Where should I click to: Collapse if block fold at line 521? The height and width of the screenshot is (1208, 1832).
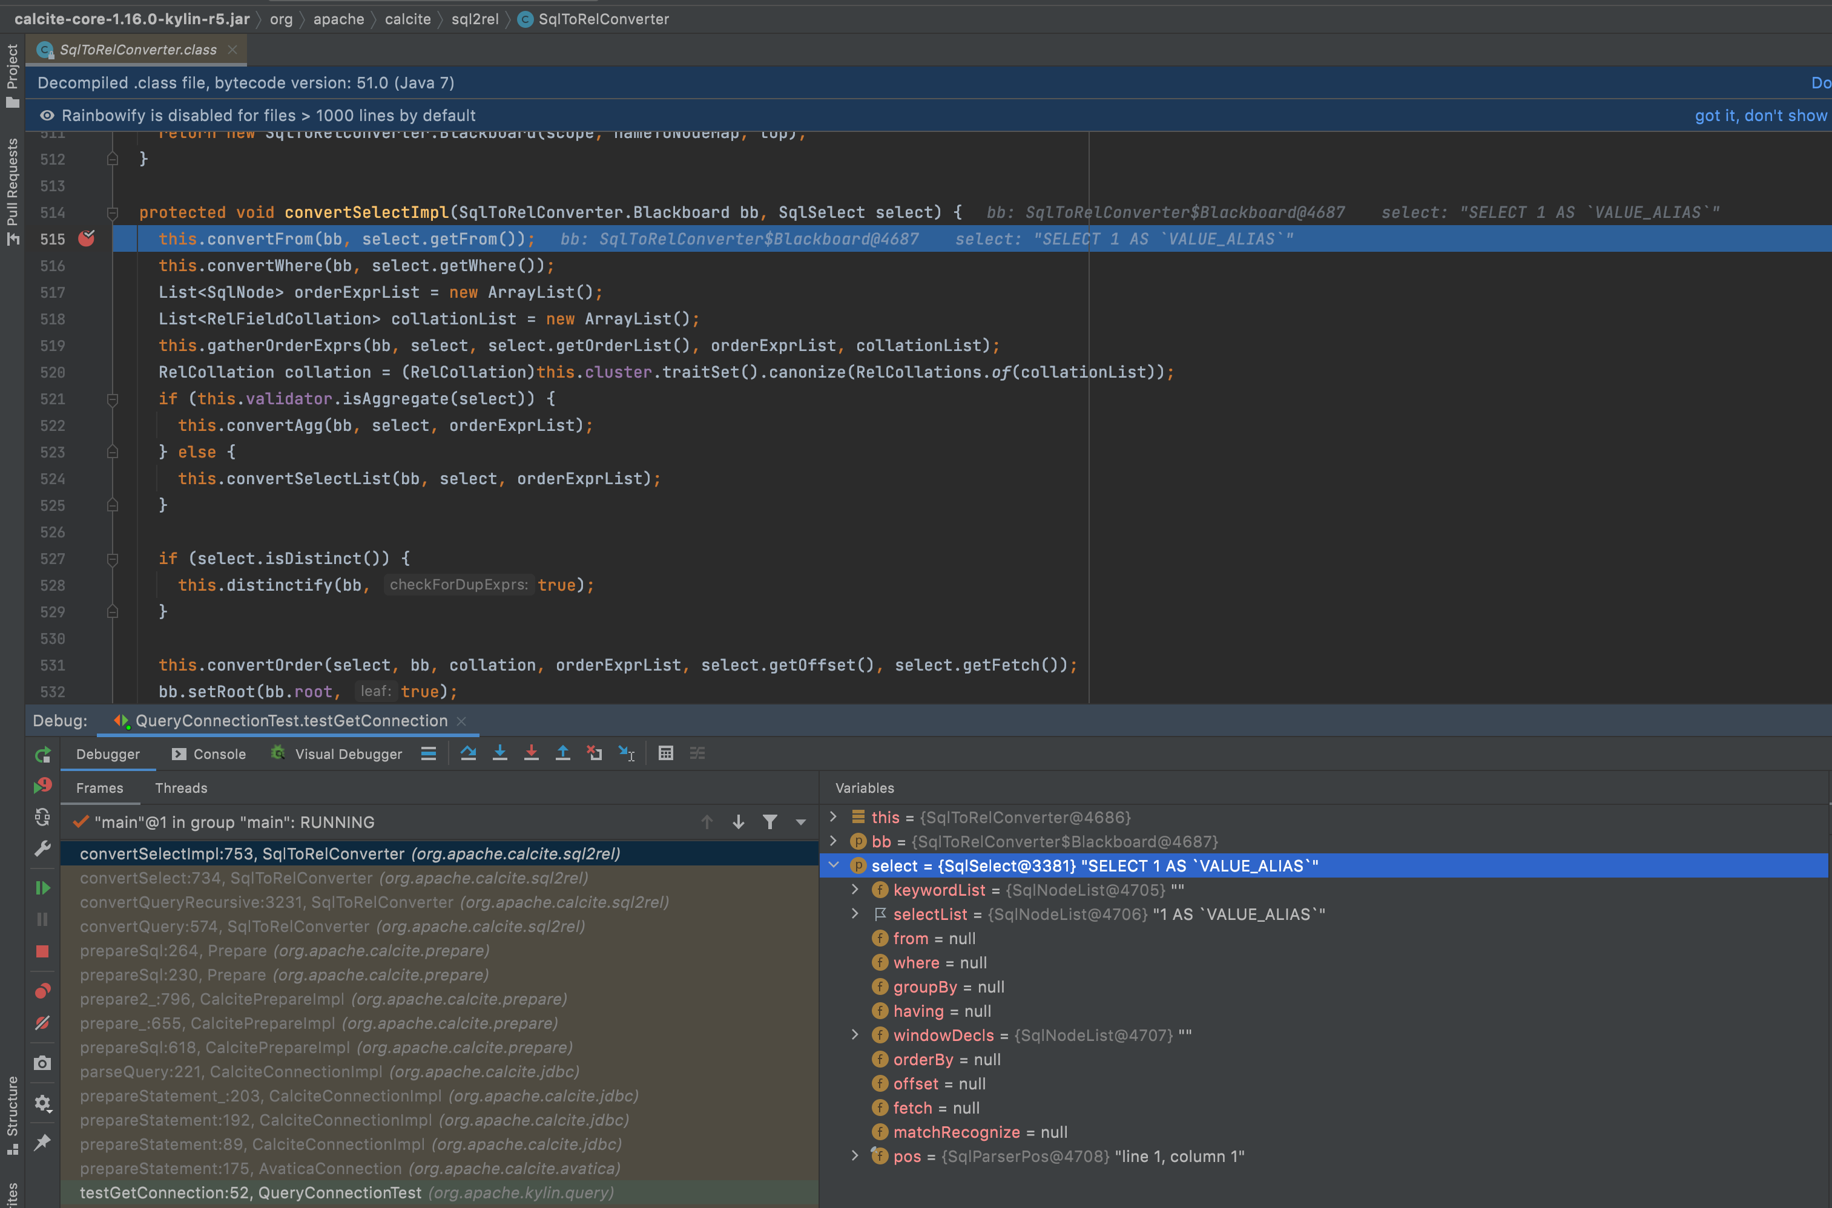tap(113, 399)
